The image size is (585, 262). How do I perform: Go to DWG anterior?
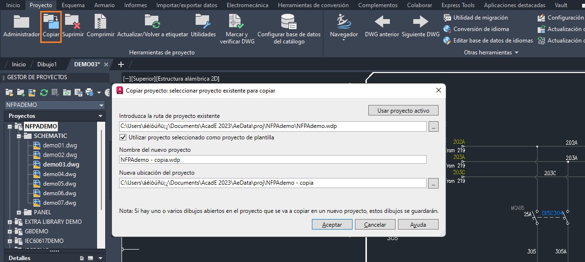[382, 26]
